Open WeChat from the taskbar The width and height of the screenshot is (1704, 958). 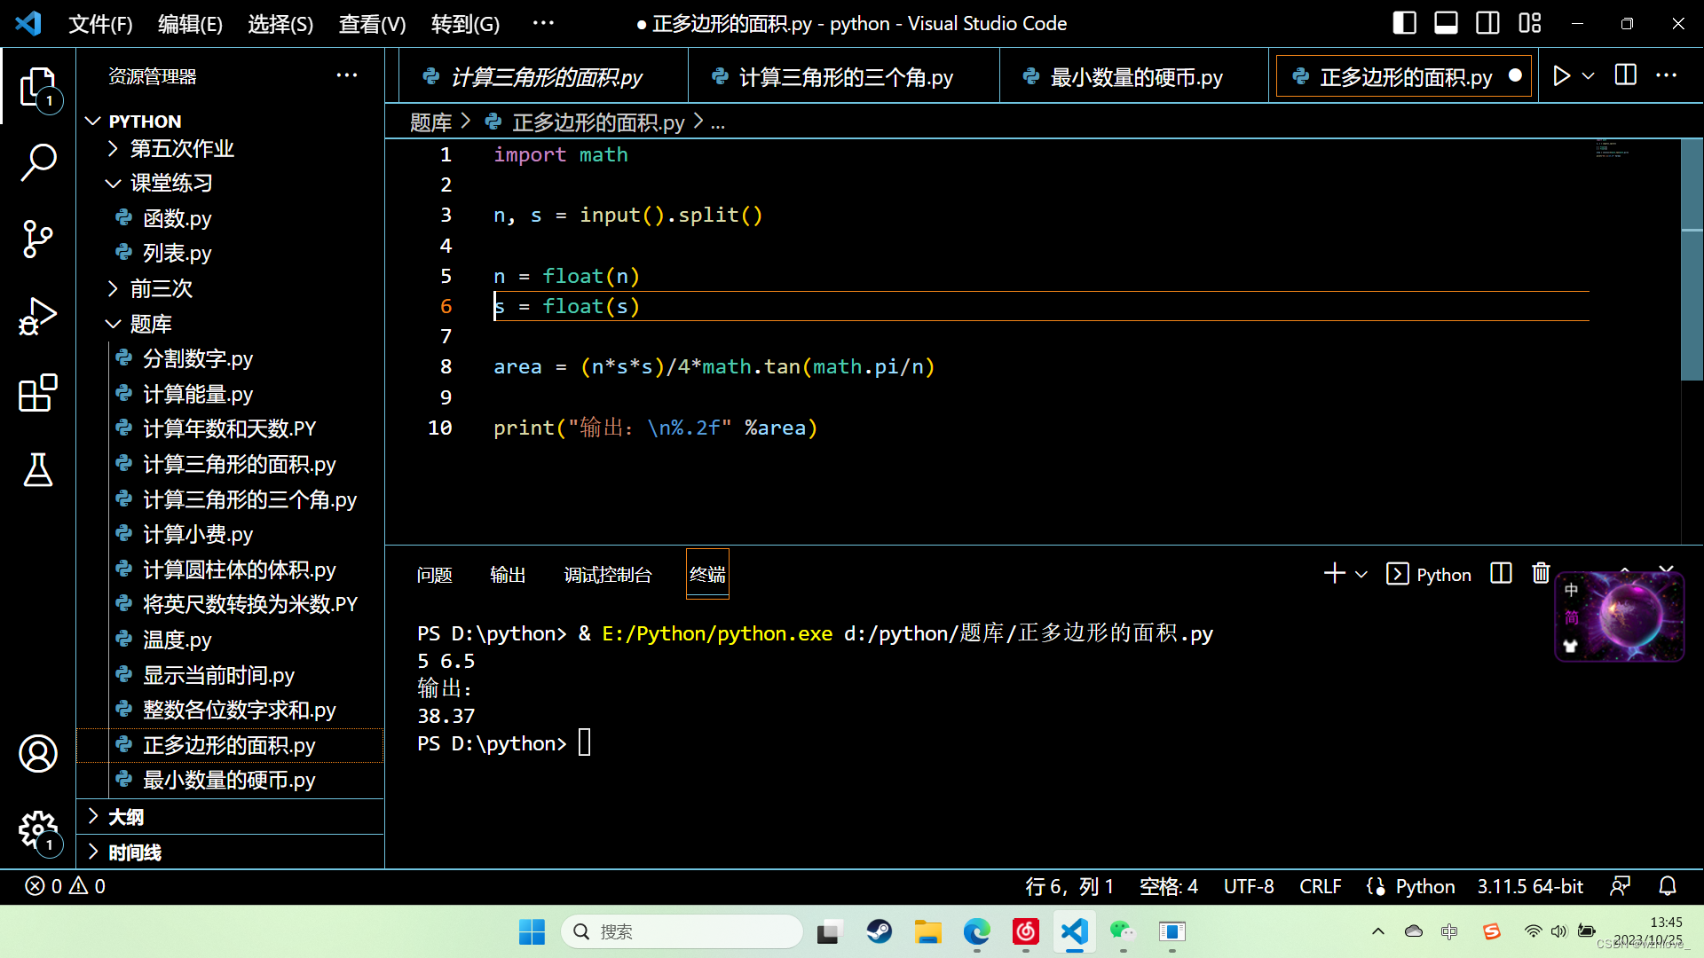pyautogui.click(x=1123, y=931)
